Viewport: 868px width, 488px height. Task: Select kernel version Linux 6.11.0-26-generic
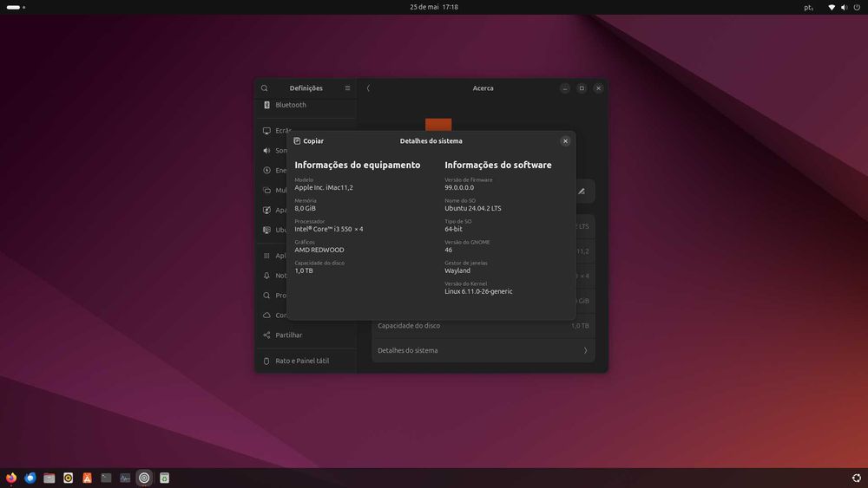coord(478,291)
